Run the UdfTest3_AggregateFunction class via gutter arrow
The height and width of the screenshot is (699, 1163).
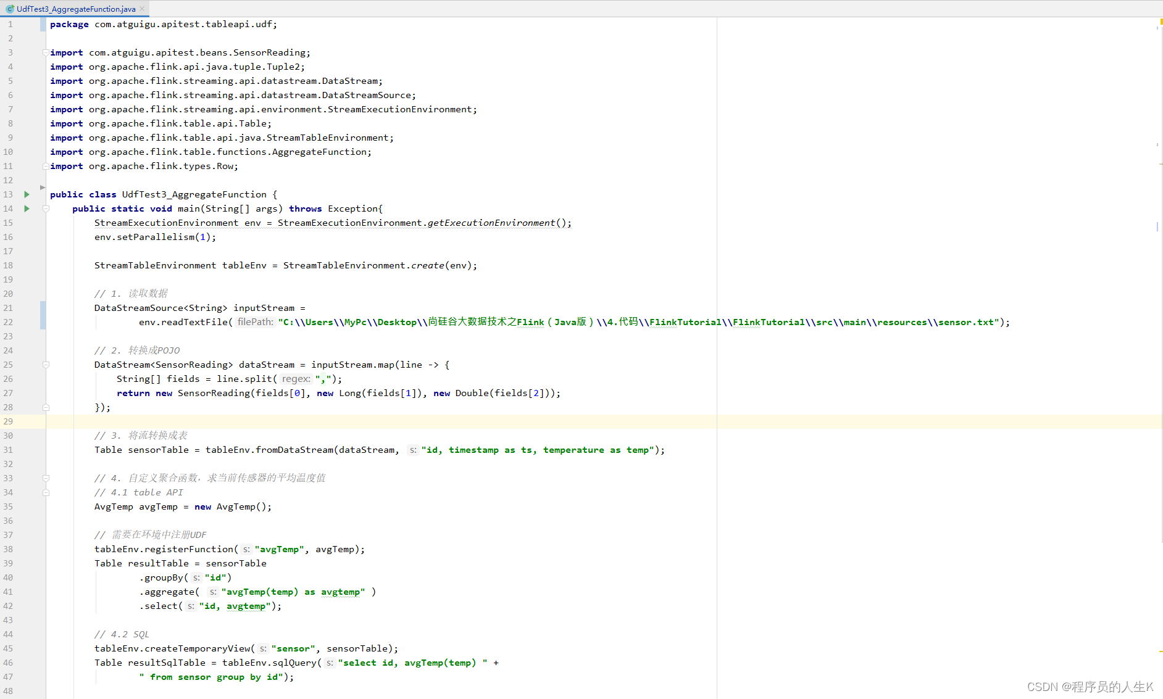click(27, 194)
